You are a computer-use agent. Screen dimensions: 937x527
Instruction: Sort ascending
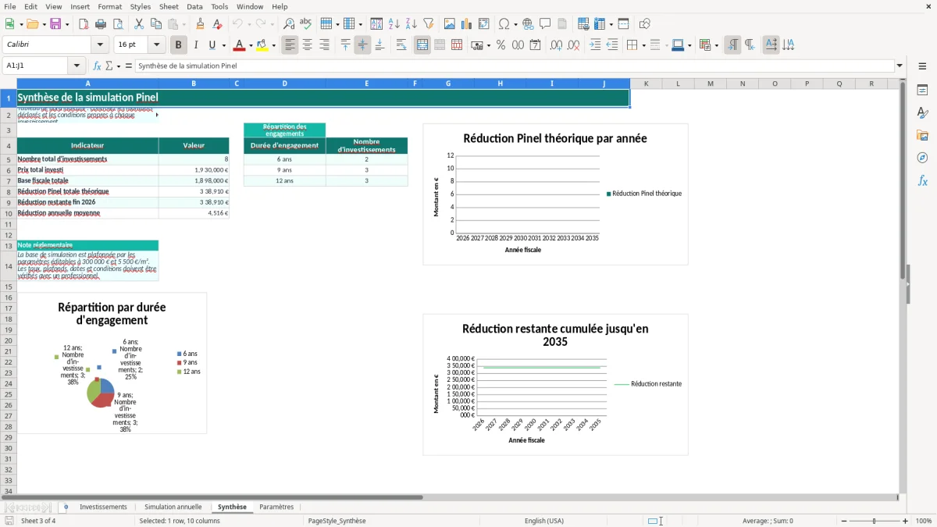pyautogui.click(x=394, y=24)
